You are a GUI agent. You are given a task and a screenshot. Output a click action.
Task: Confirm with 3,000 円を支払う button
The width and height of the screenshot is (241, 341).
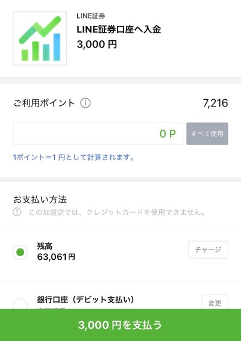coord(120,325)
